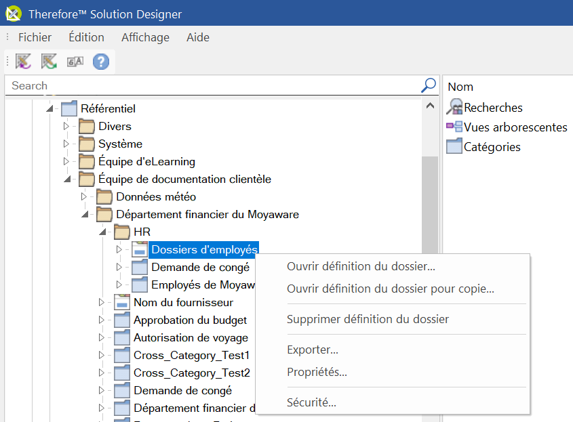Viewport: 573px width, 422px height.
Task: Expand the Cross_Category_Test2 node
Action: pyautogui.click(x=101, y=373)
